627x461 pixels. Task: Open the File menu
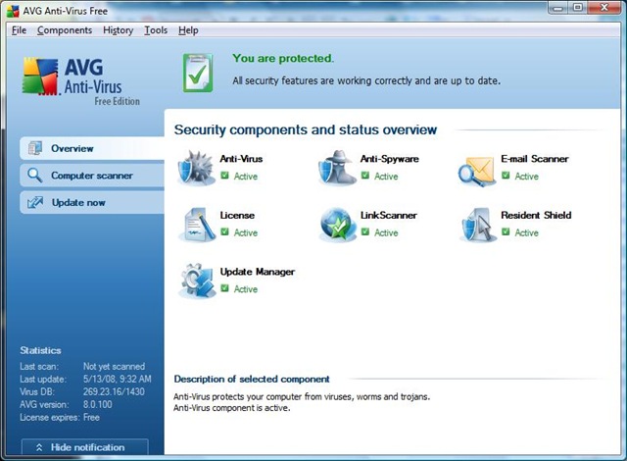pyautogui.click(x=19, y=30)
